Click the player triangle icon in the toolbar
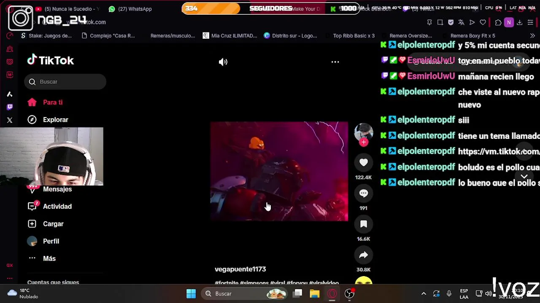Image resolution: width=540 pixels, height=303 pixels. coord(472,22)
